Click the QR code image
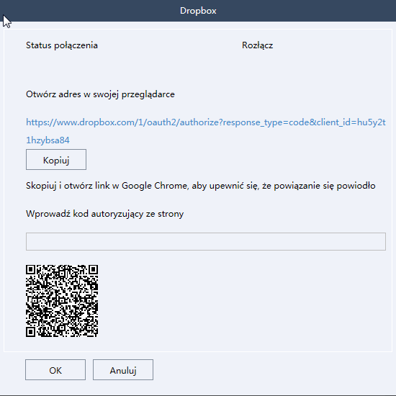This screenshot has height=396, width=396. [62, 301]
